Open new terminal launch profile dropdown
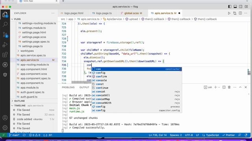Viewport: 252px width, 141px height. [x=219, y=87]
